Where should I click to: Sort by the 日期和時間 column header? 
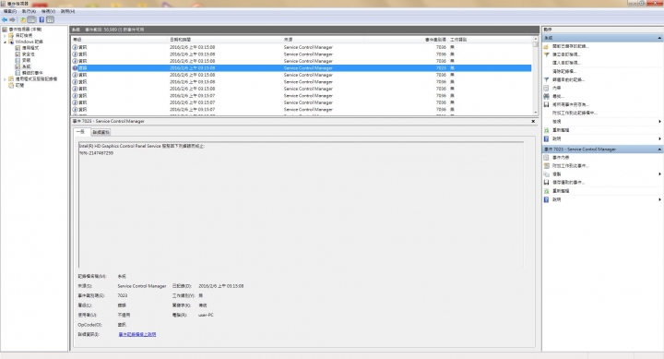click(225, 40)
